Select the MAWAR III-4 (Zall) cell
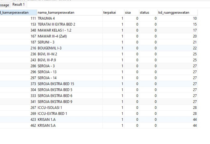210x144 pixels. [70, 36]
